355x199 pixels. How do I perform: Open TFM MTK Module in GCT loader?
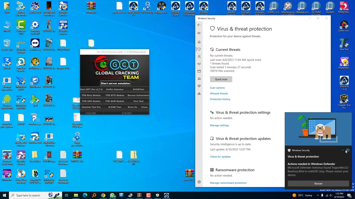click(115, 95)
